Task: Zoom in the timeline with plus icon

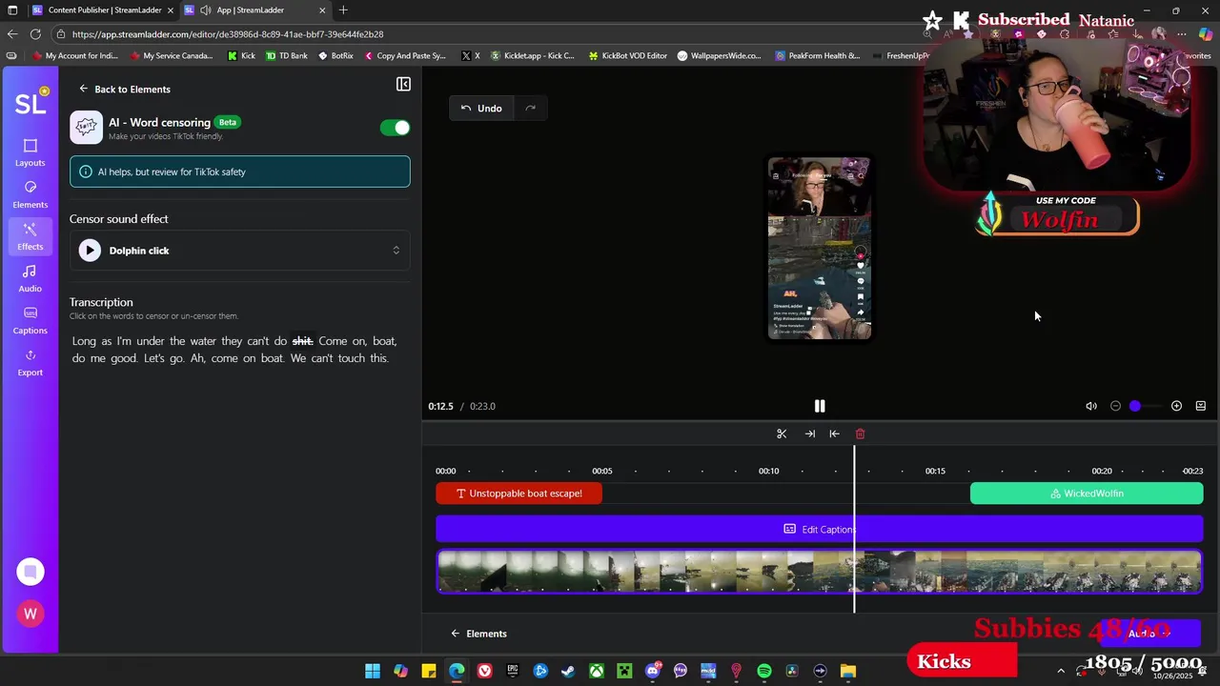Action: pyautogui.click(x=1176, y=406)
